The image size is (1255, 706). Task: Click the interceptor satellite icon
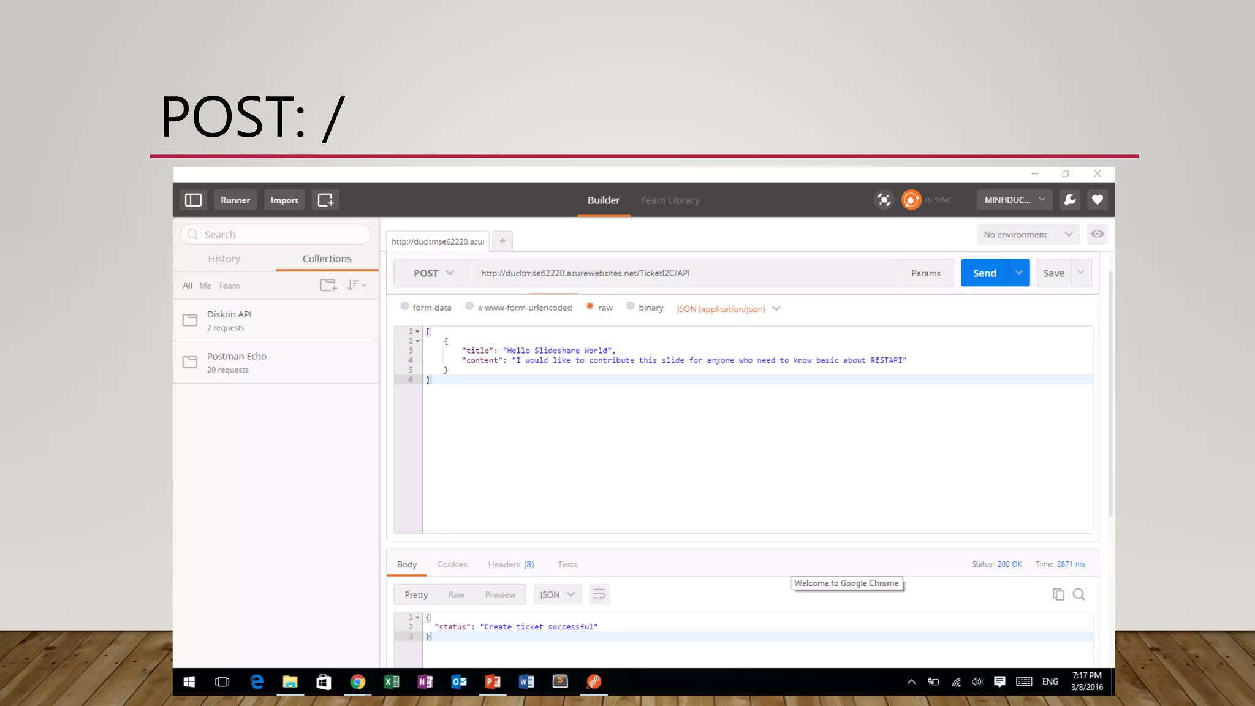[x=884, y=200]
